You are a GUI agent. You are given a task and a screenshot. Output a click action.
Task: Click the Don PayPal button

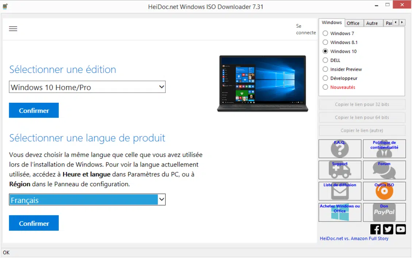(x=384, y=212)
